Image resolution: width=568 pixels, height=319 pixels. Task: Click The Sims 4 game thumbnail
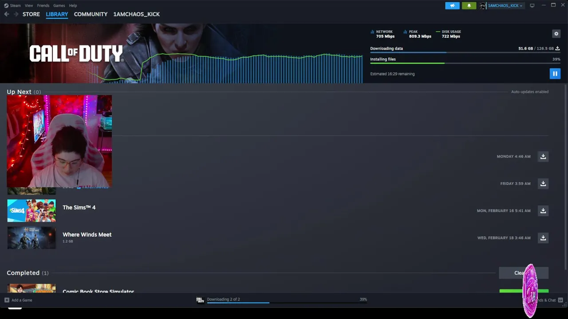[32, 210]
